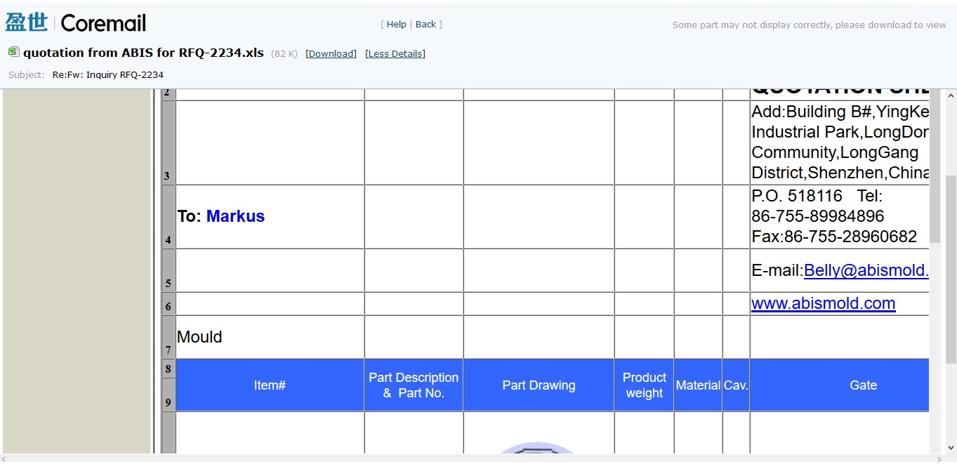Open the Help link

396,24
